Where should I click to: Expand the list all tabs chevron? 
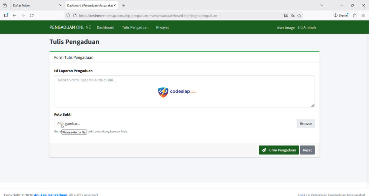click(x=321, y=5)
